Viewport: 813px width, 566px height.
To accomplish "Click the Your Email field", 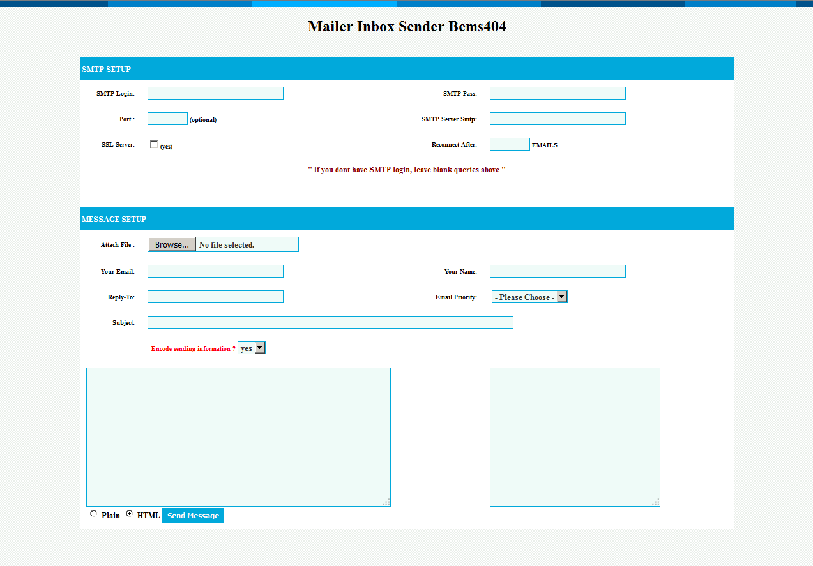I will [215, 271].
